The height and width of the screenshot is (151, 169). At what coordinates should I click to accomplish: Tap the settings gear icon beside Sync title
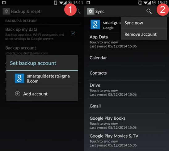coord(91,11)
